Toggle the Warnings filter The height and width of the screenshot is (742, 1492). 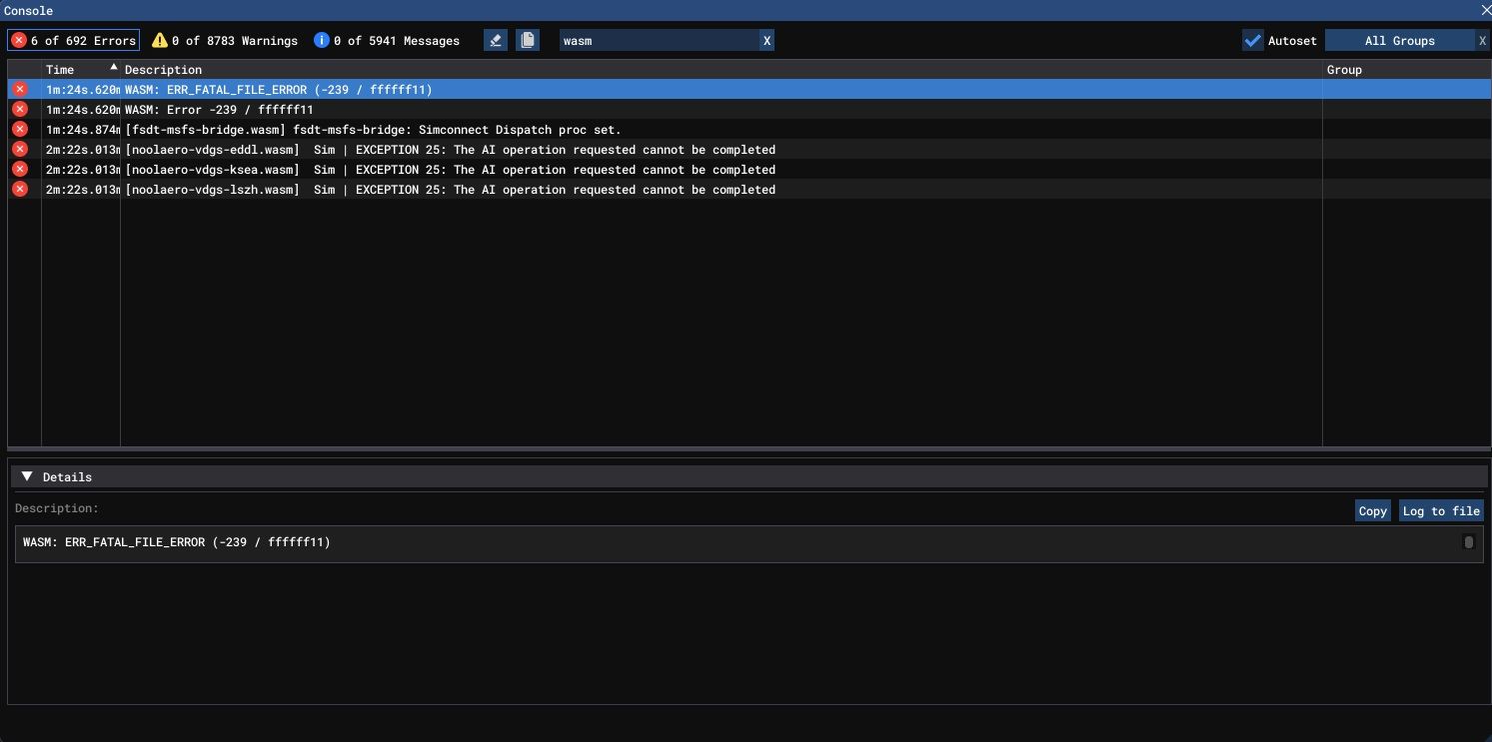(x=225, y=40)
